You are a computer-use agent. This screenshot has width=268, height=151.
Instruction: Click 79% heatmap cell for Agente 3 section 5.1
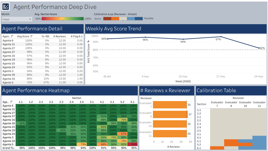click(x=112, y=137)
